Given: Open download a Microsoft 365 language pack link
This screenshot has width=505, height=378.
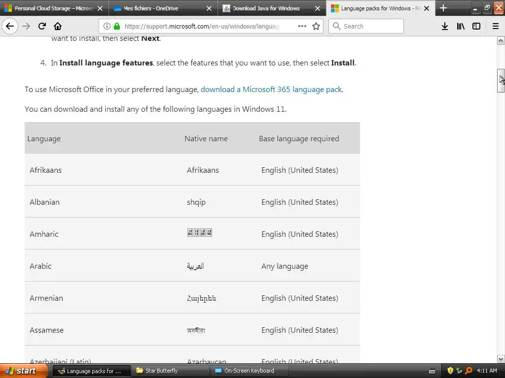Looking at the screenshot, I should pos(271,90).
